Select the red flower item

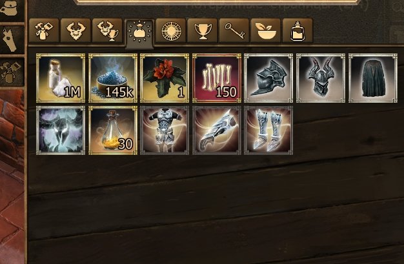tap(165, 78)
